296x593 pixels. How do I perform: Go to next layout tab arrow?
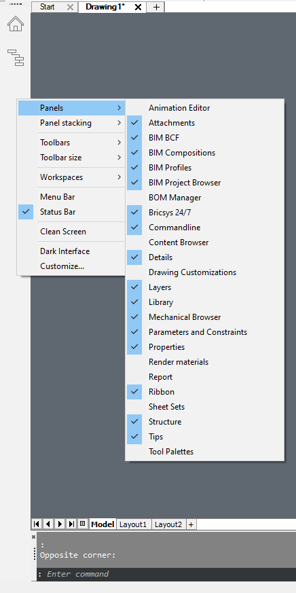[x=59, y=524]
